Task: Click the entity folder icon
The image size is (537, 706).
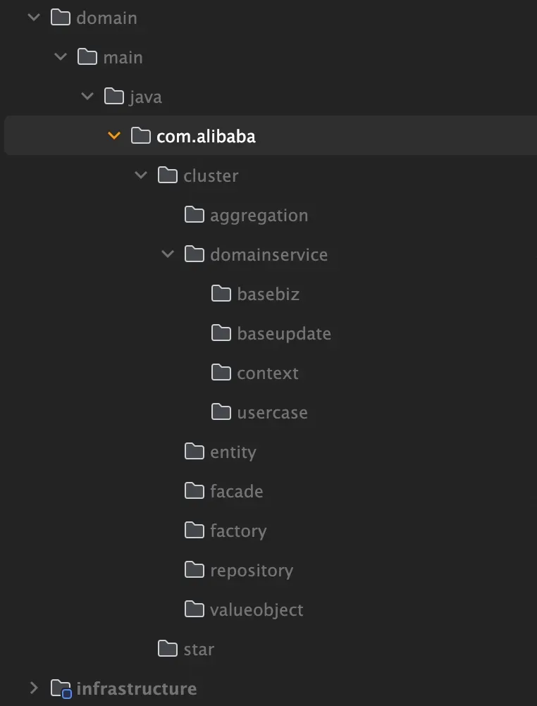Action: click(x=195, y=452)
